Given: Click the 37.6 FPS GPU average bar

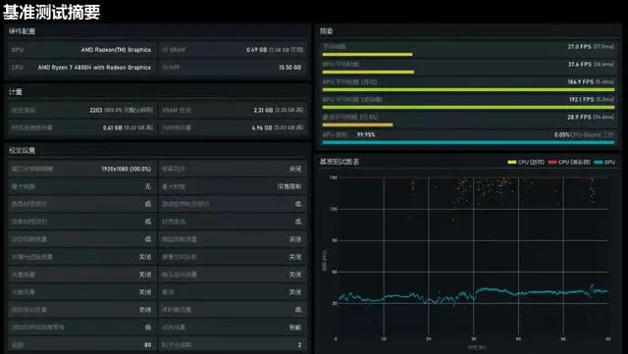Looking at the screenshot, I should tap(368, 73).
